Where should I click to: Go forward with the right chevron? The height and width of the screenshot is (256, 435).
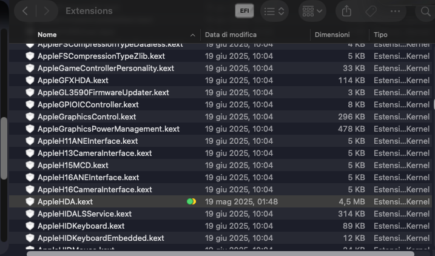click(47, 11)
